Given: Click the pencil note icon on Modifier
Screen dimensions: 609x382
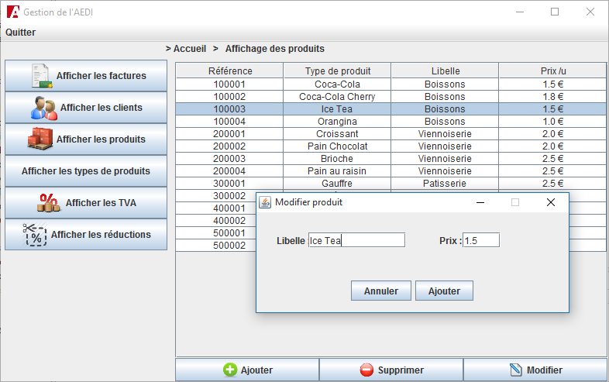Looking at the screenshot, I should click(x=516, y=370).
